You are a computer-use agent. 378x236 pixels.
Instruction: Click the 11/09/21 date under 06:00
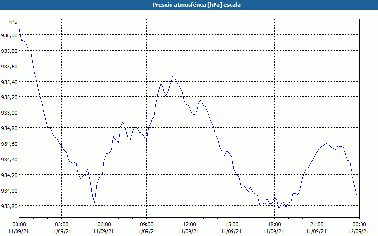tap(104, 231)
